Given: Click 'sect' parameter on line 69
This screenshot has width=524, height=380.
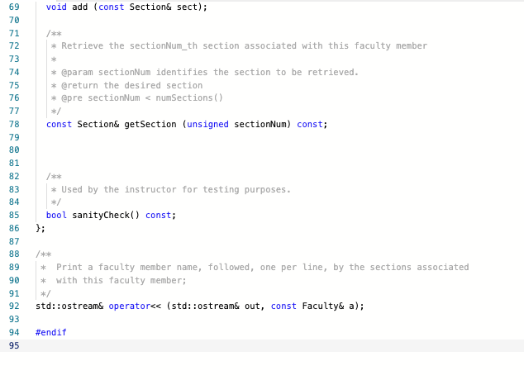Looking at the screenshot, I should [x=187, y=7].
